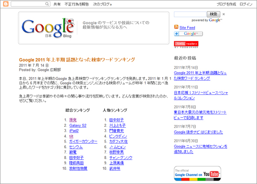Click the ログイン link
Screen dimensions: 257x184
(246, 4)
